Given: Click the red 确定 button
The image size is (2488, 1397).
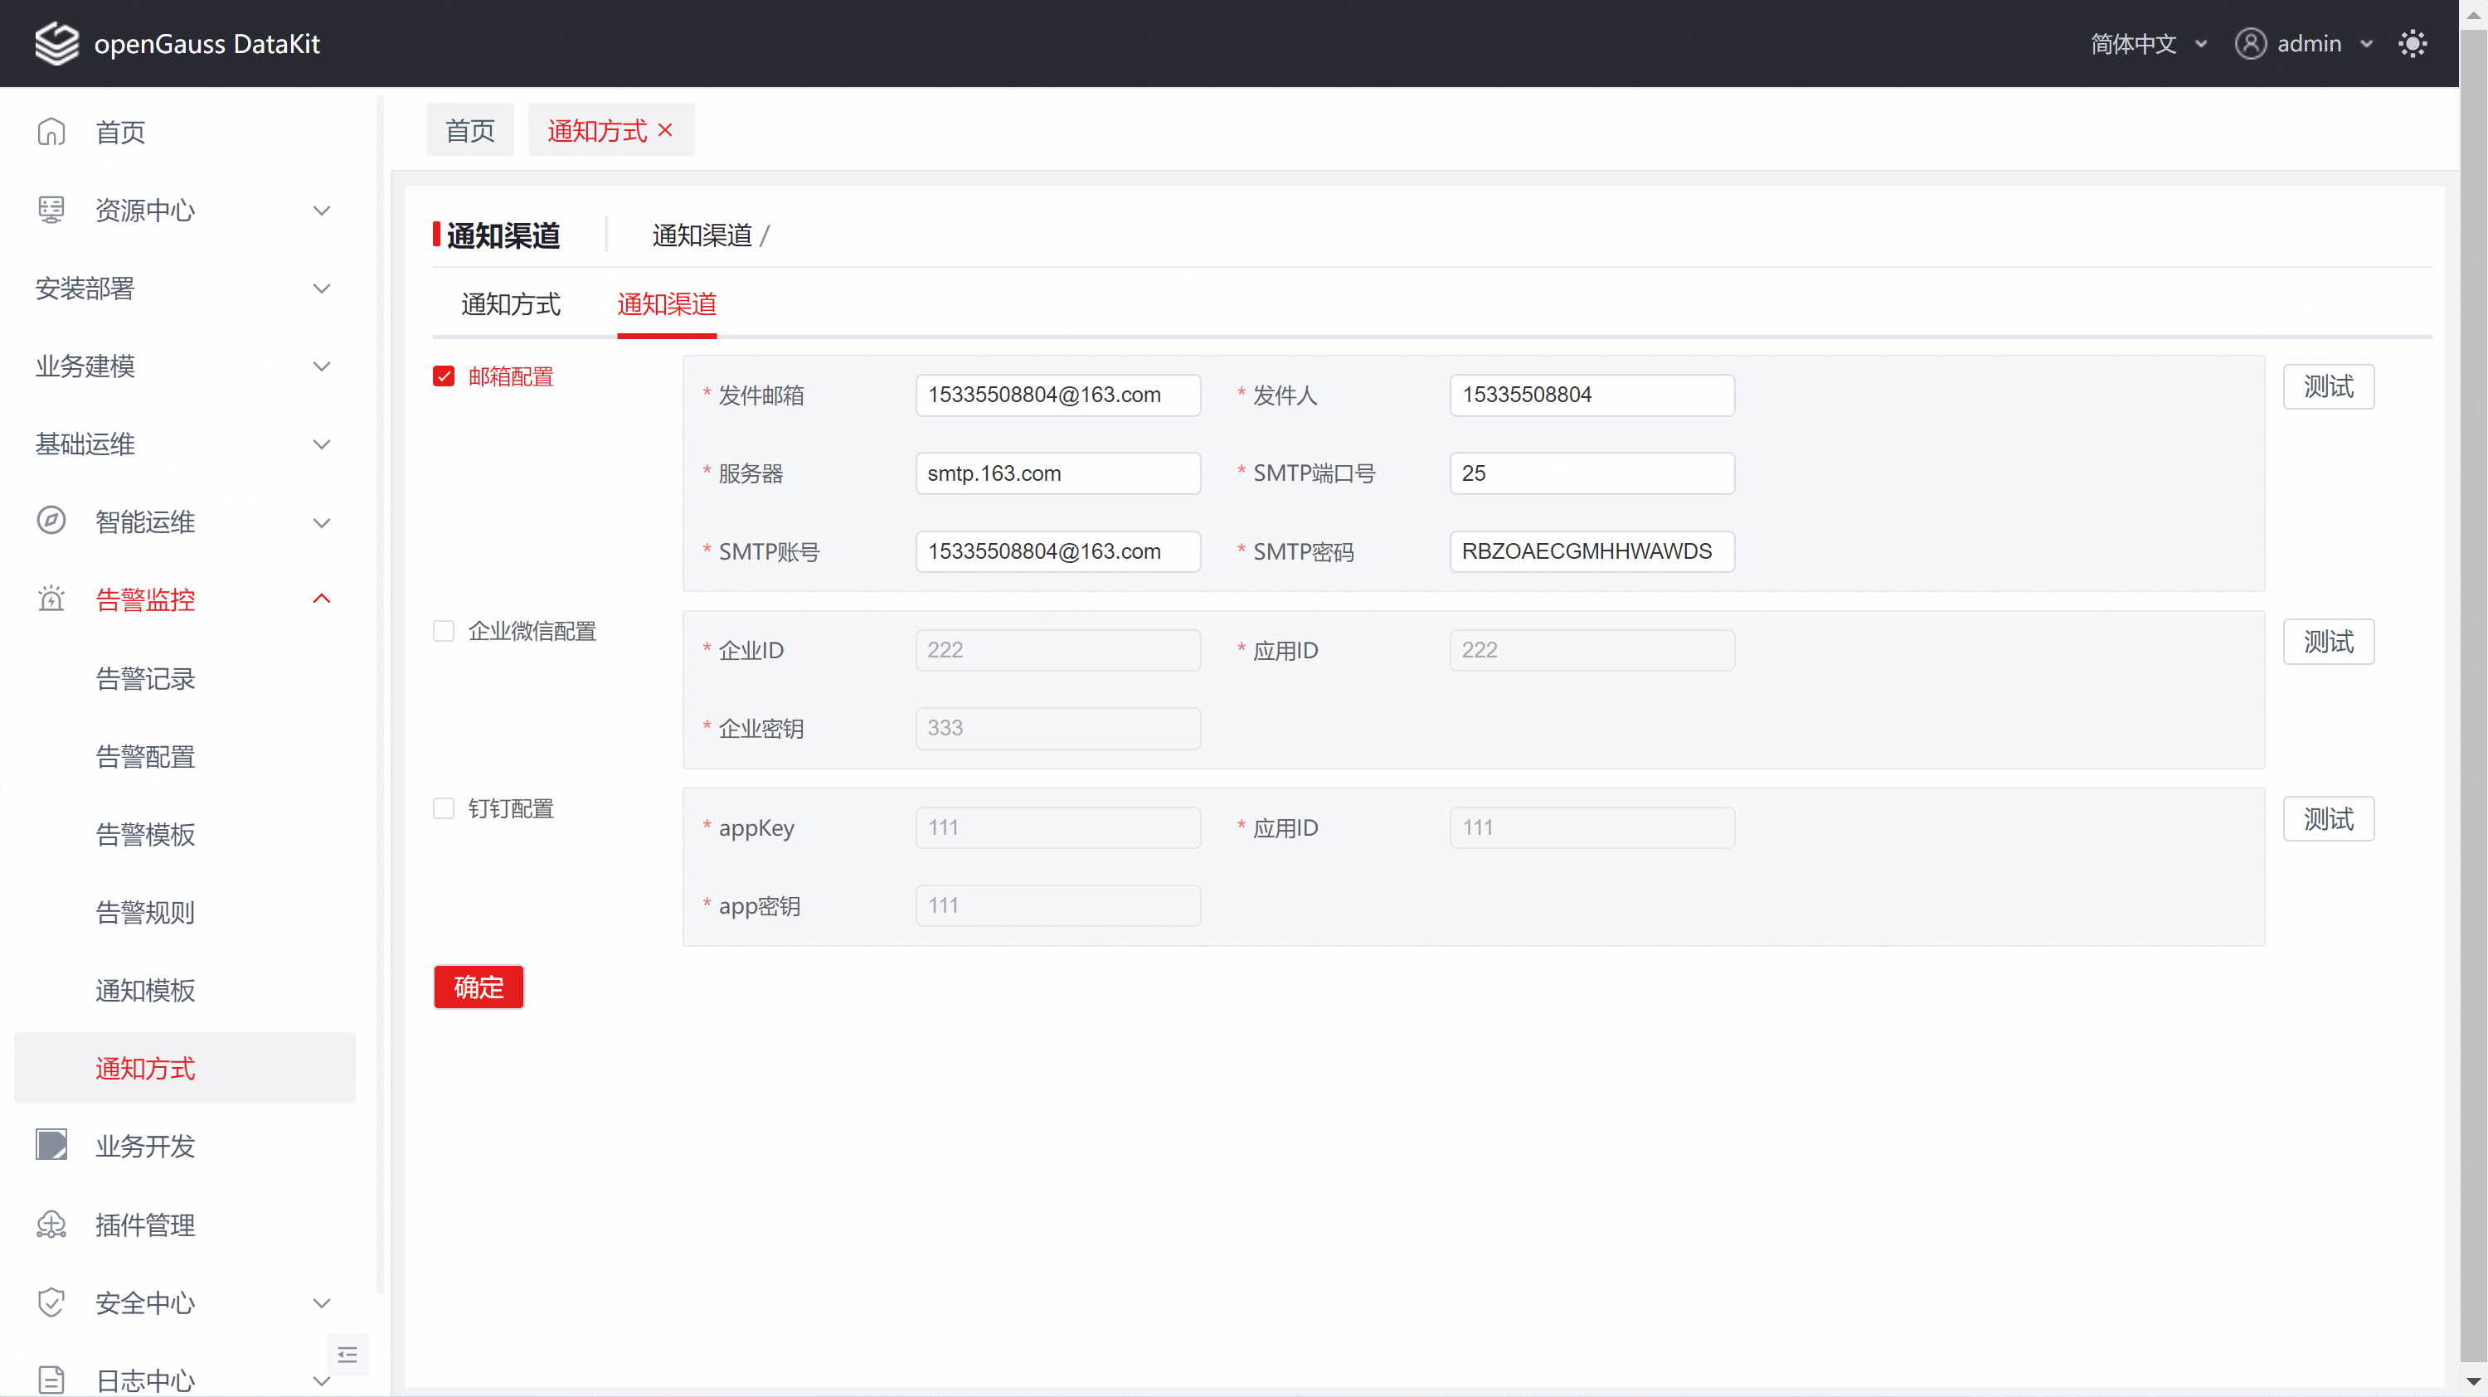Looking at the screenshot, I should click(x=478, y=987).
